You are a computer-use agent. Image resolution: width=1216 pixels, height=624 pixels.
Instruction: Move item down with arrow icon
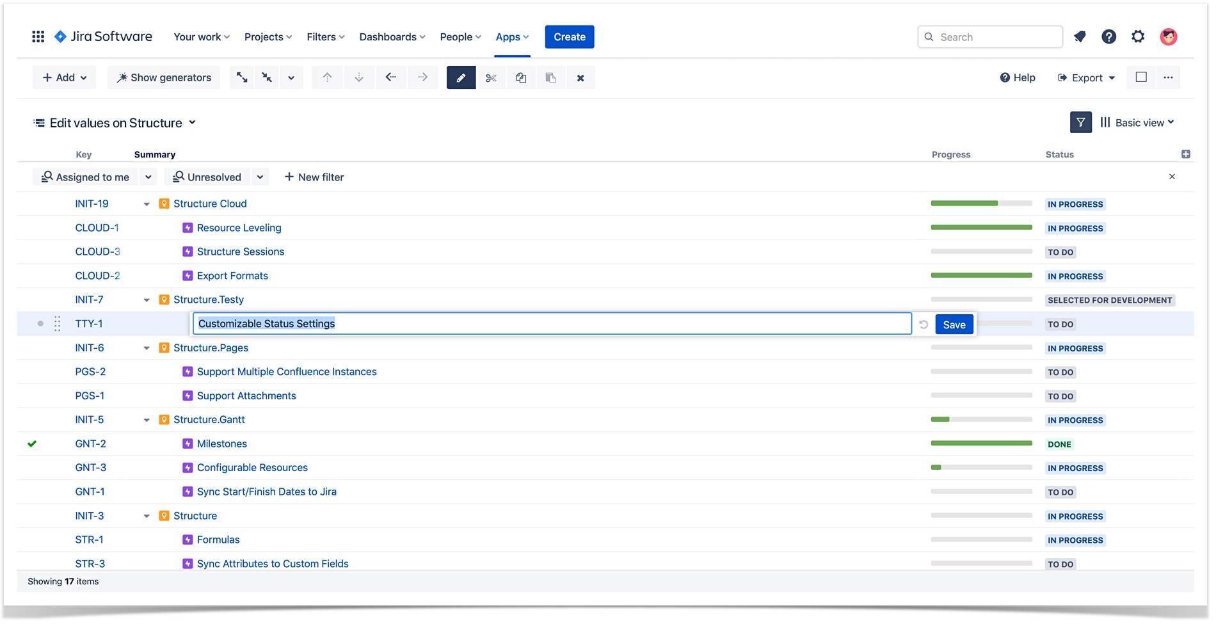click(x=359, y=77)
